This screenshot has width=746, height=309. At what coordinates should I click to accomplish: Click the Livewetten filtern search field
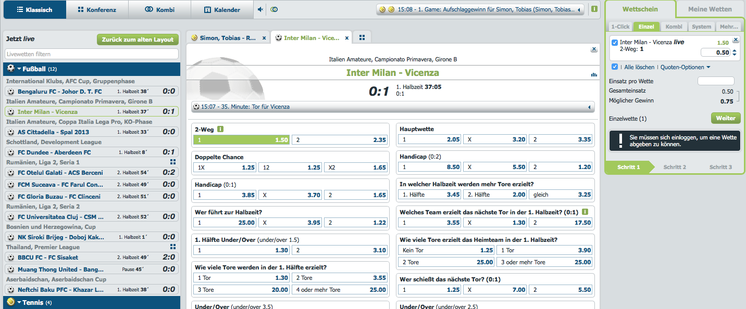coord(91,53)
